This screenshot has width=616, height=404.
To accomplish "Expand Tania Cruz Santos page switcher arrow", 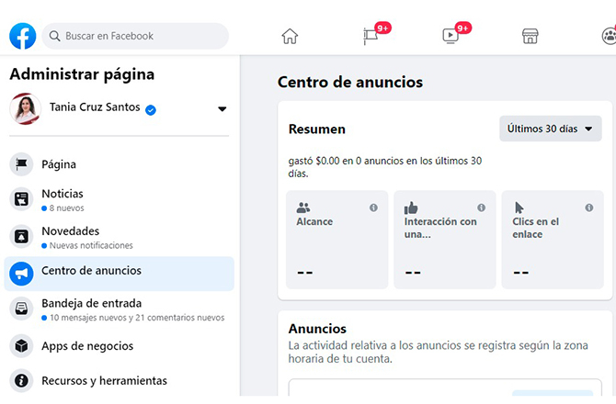I will coord(222,109).
